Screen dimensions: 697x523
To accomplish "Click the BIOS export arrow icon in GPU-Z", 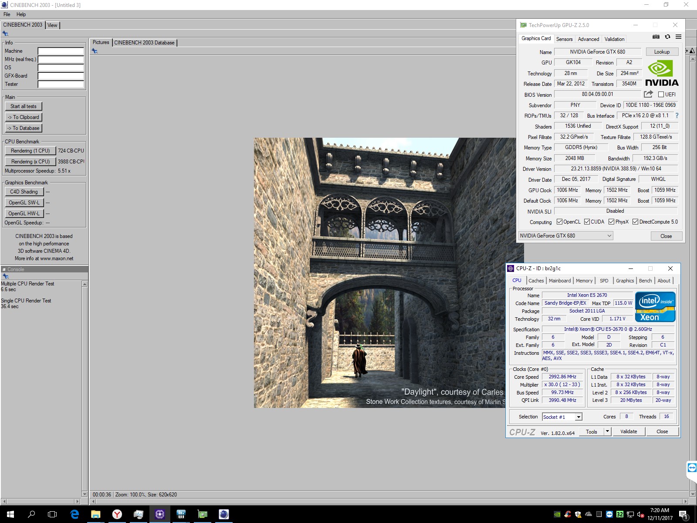I will point(648,94).
